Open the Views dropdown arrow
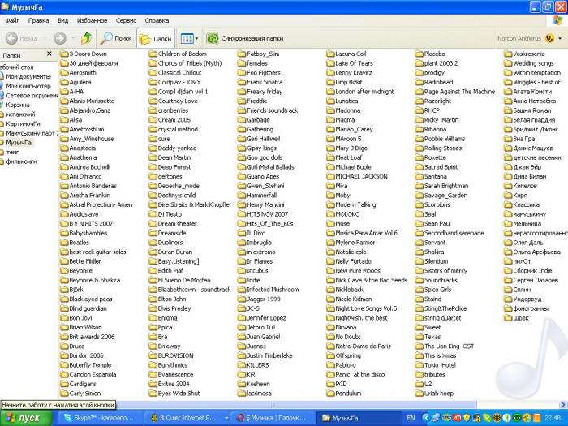568x426 pixels. click(196, 38)
